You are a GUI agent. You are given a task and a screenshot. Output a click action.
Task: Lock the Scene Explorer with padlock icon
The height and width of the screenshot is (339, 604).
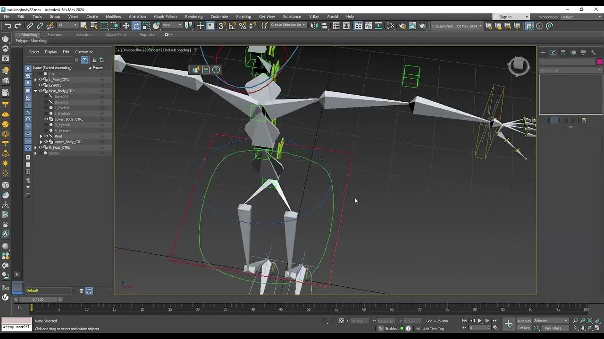[94, 60]
